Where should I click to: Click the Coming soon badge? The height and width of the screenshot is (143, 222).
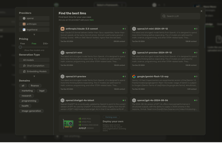click(x=111, y=117)
